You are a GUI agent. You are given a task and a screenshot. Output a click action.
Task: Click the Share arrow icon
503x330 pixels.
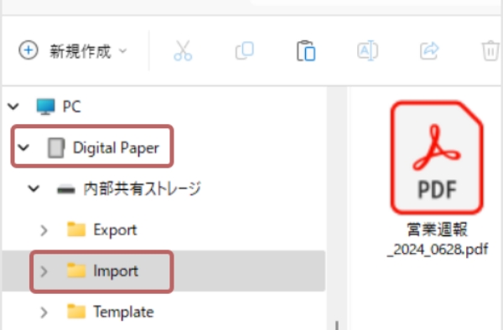click(x=429, y=50)
